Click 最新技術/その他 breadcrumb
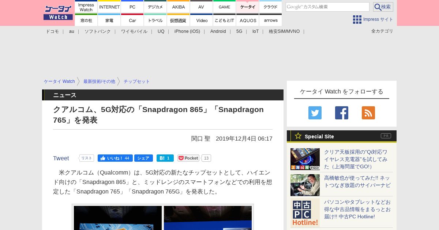The height and width of the screenshot is (230, 439). coord(99,81)
